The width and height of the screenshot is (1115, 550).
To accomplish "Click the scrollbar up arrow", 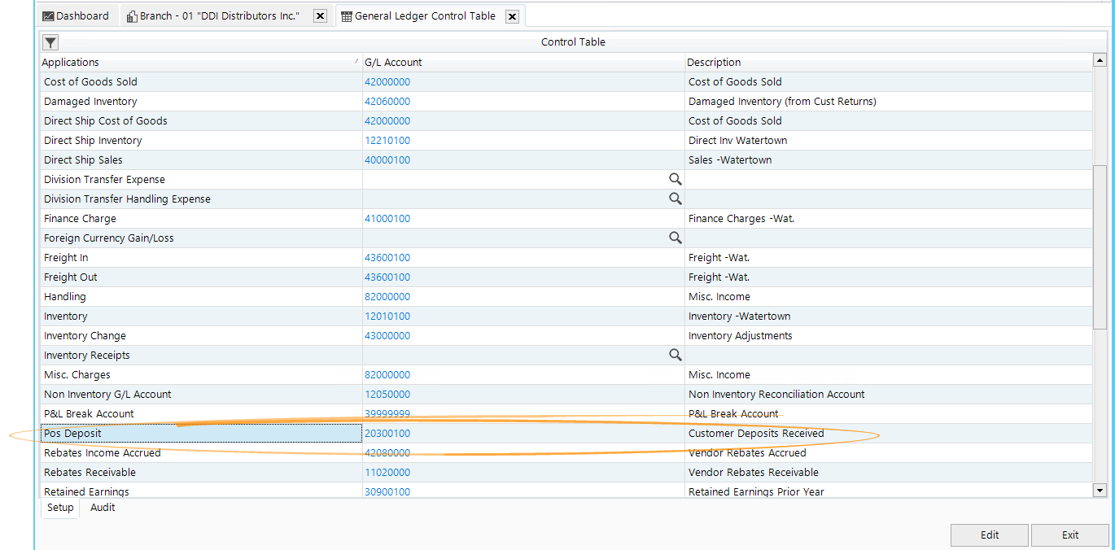I will point(1100,59).
